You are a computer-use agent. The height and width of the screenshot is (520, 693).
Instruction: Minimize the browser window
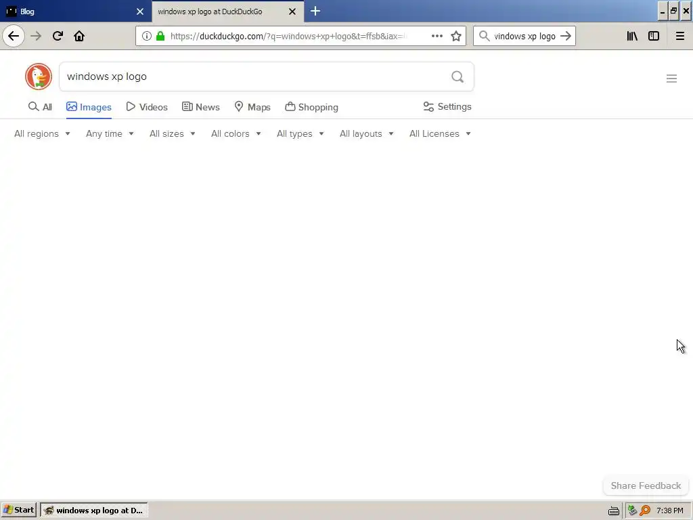tap(662, 12)
